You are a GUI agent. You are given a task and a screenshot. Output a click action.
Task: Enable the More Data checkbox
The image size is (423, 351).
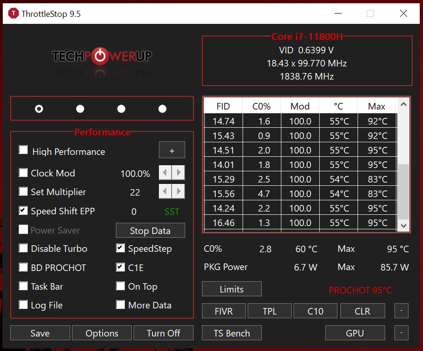[x=120, y=305]
